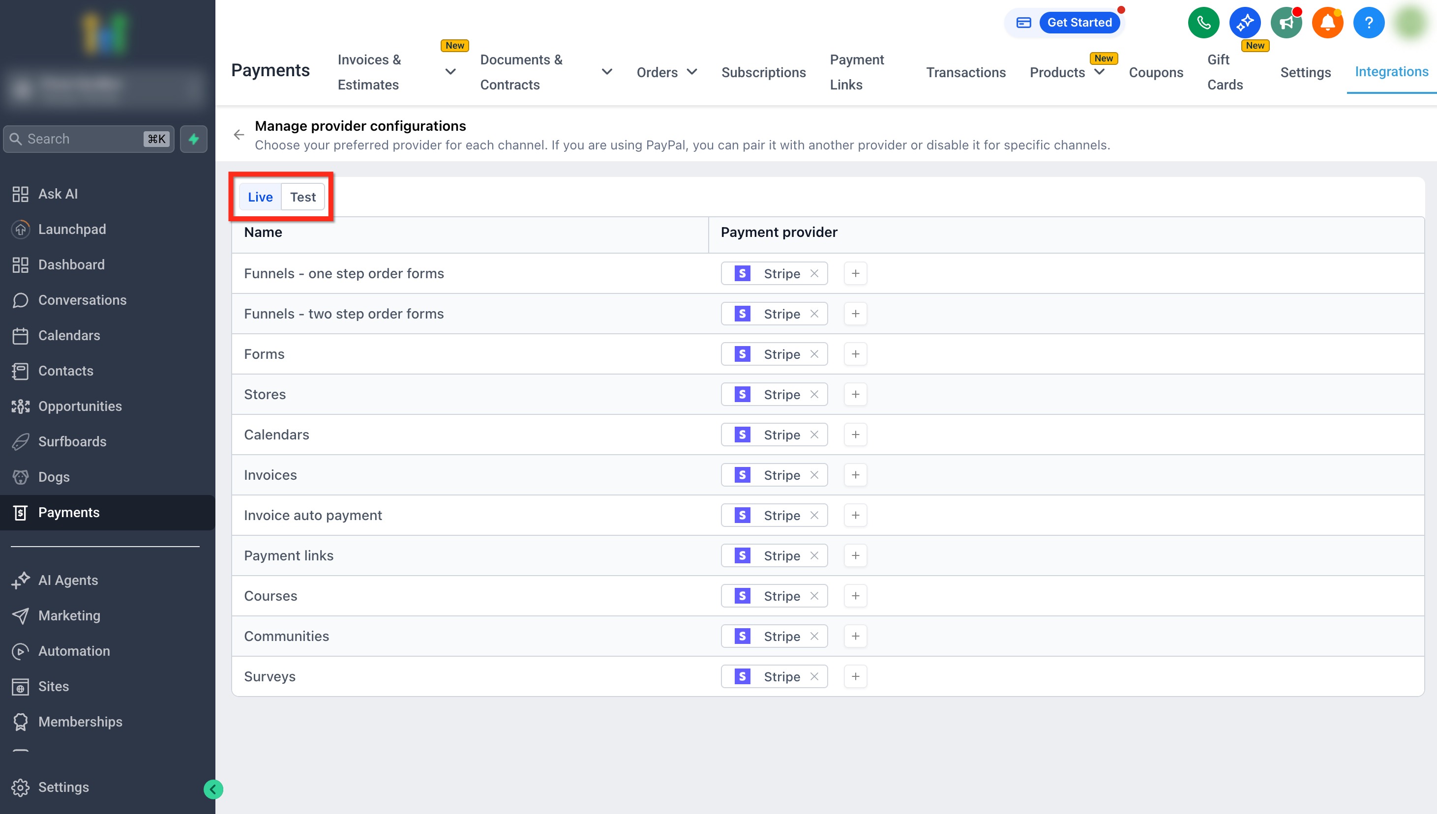Remove Stripe from Forms row

(814, 354)
